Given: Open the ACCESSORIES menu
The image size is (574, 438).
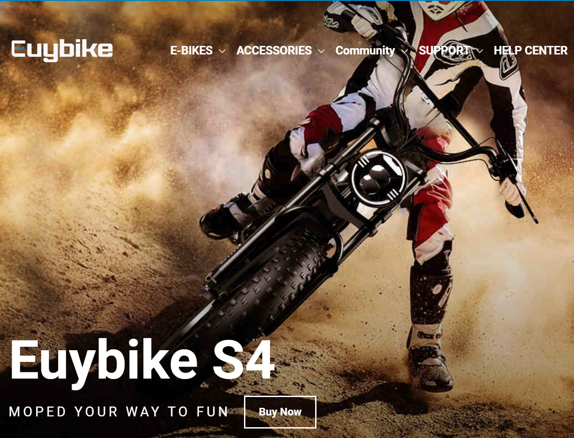Looking at the screenshot, I should pos(274,50).
